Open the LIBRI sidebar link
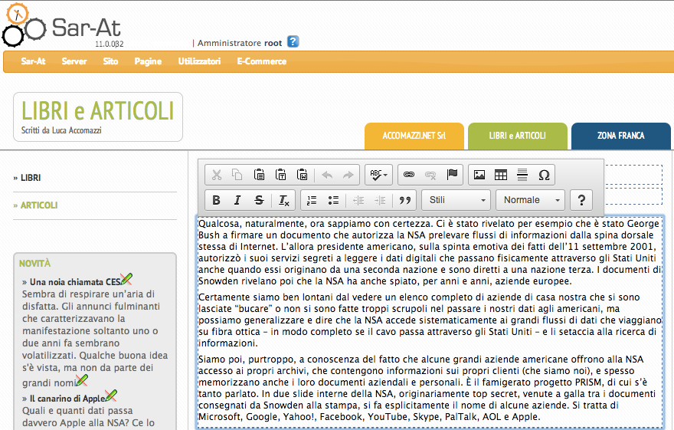Screen dimensions: 674x430 coord(31,178)
